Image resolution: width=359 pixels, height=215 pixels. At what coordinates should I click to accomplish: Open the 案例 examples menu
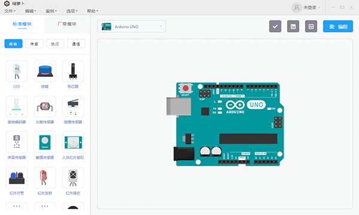pos(51,11)
